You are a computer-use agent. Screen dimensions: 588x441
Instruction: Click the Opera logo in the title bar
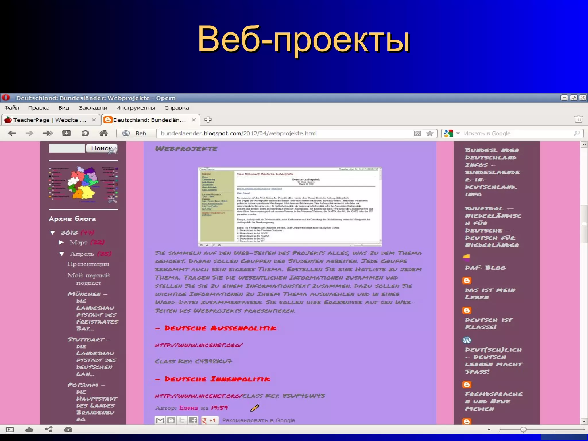(6, 98)
